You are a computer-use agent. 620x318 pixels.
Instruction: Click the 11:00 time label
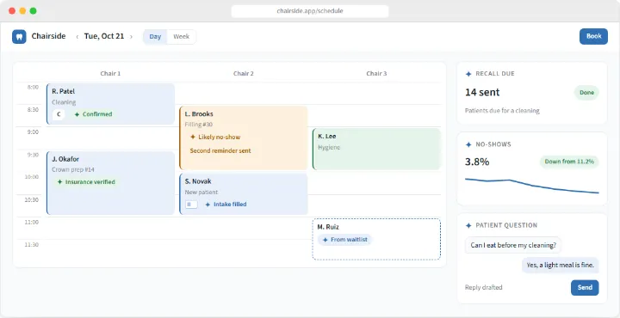point(33,223)
